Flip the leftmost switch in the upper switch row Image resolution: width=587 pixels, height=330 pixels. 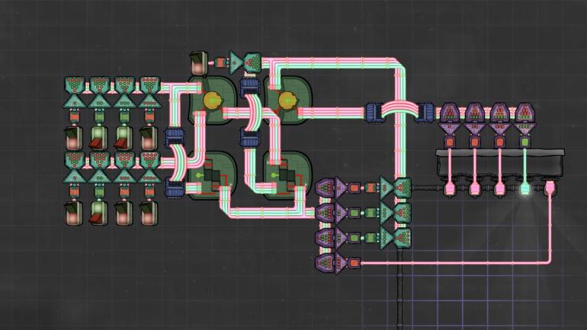75,138
